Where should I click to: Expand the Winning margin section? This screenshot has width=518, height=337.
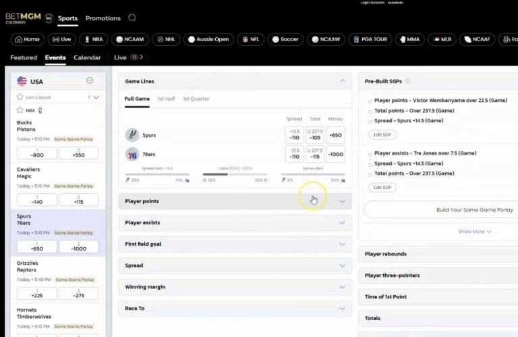pyautogui.click(x=235, y=287)
